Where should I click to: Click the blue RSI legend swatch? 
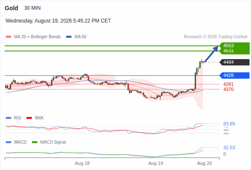click(9, 118)
